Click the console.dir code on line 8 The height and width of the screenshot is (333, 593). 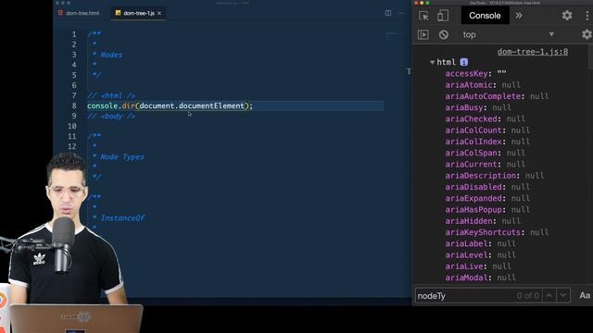coord(170,105)
